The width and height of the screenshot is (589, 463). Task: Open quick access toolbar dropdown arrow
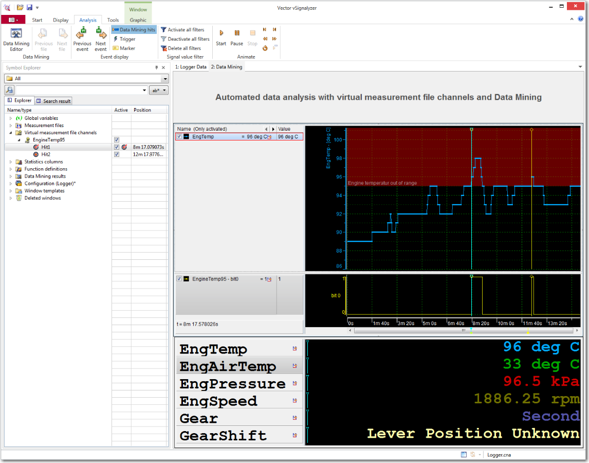[x=37, y=8]
